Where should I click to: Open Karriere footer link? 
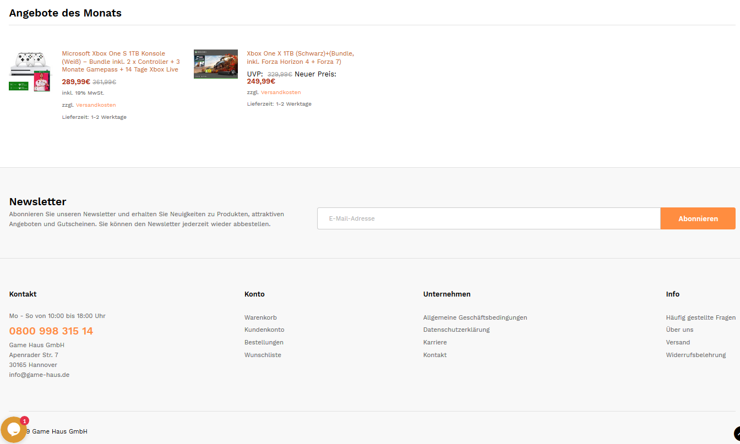(435, 342)
